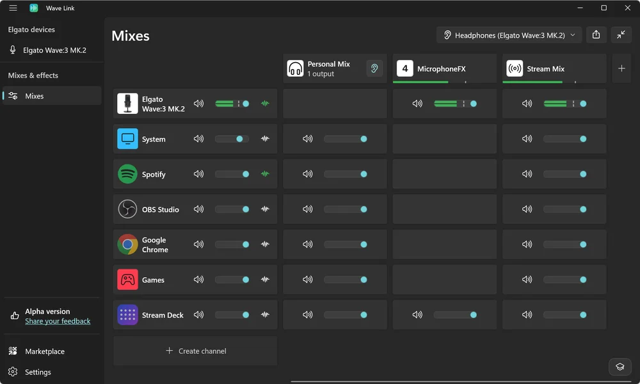Open Settings from the sidebar
640x384 pixels.
click(x=38, y=372)
